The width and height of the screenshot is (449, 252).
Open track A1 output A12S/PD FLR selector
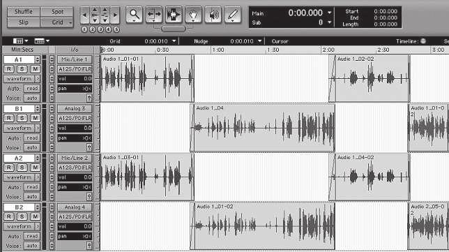coord(75,69)
